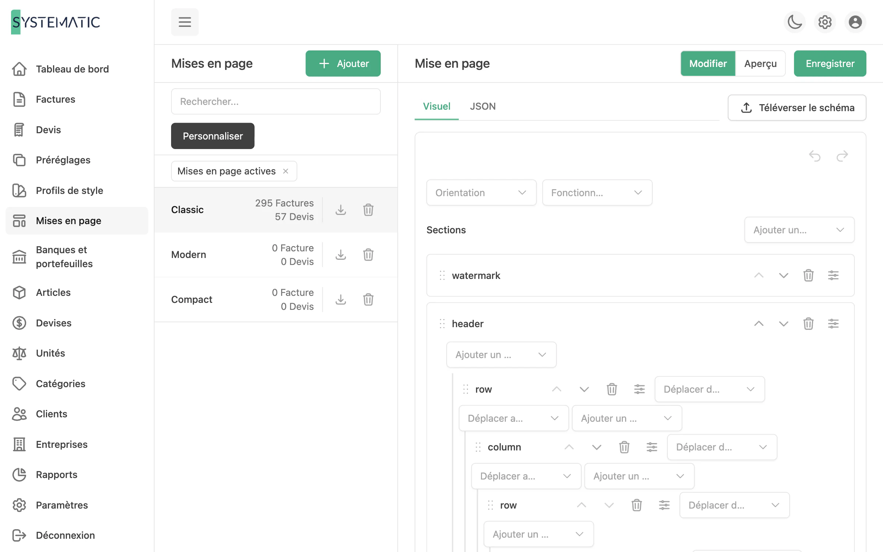
Task: Click Téléverser le schéma button
Action: 797,108
